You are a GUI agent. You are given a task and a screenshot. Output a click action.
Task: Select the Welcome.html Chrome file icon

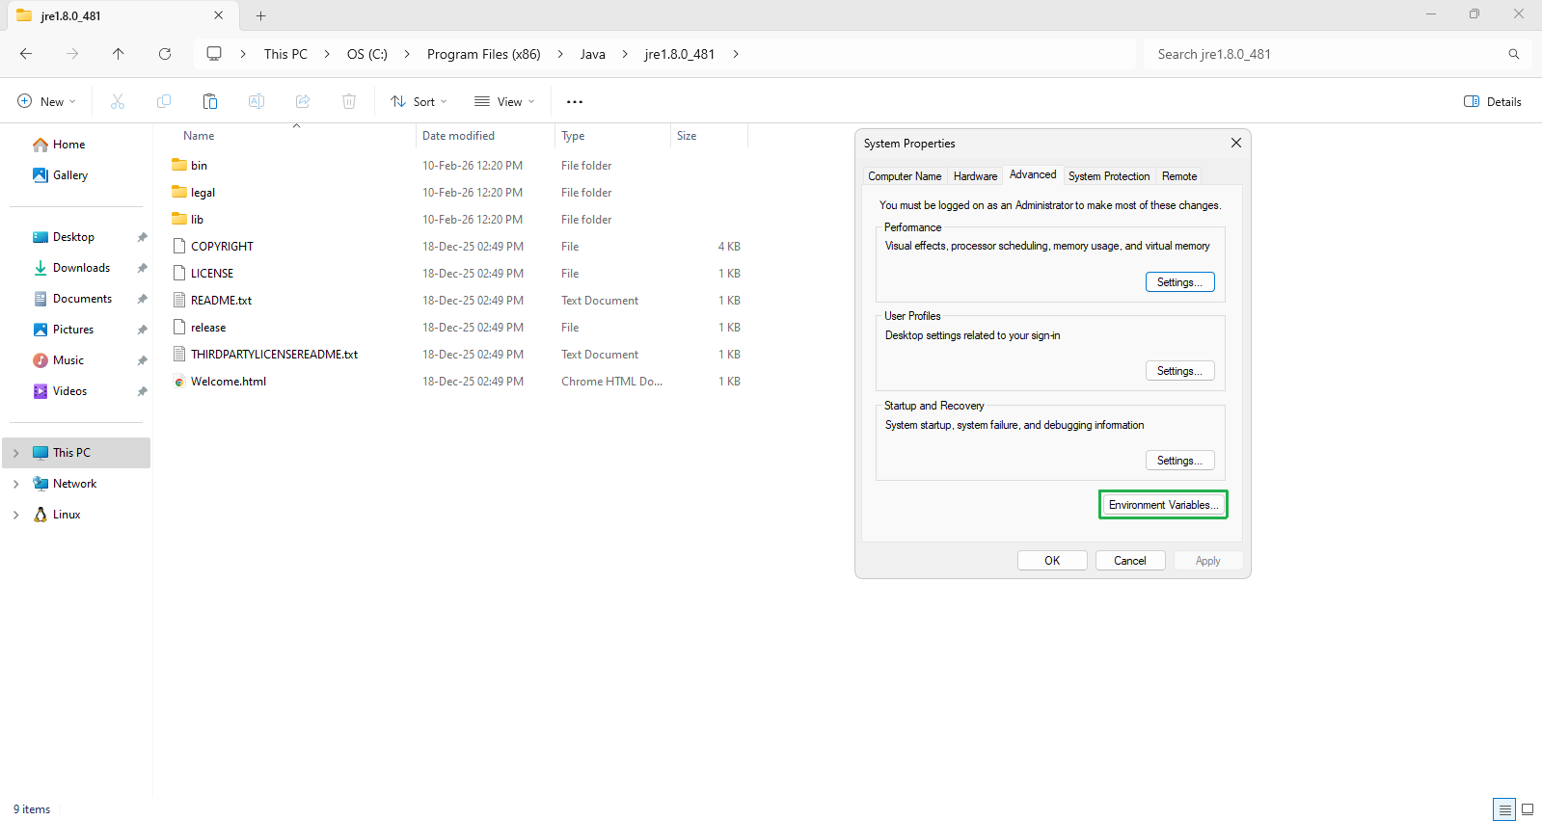click(179, 382)
